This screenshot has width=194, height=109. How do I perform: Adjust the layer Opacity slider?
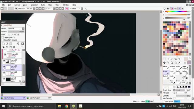pos(16,31)
